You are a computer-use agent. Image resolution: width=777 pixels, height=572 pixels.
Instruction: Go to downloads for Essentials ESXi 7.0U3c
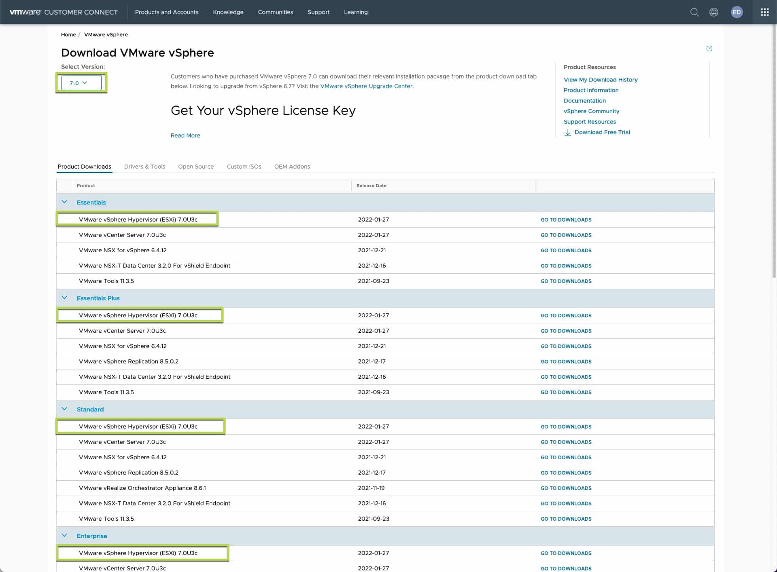(x=566, y=220)
